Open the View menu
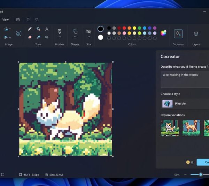Image resolution: width=209 pixels, height=186 pixels. [x=6, y=20]
